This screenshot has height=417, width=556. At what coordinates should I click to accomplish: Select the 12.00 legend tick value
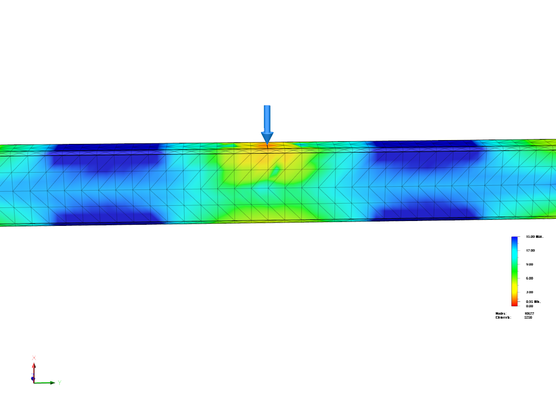pyautogui.click(x=530, y=250)
